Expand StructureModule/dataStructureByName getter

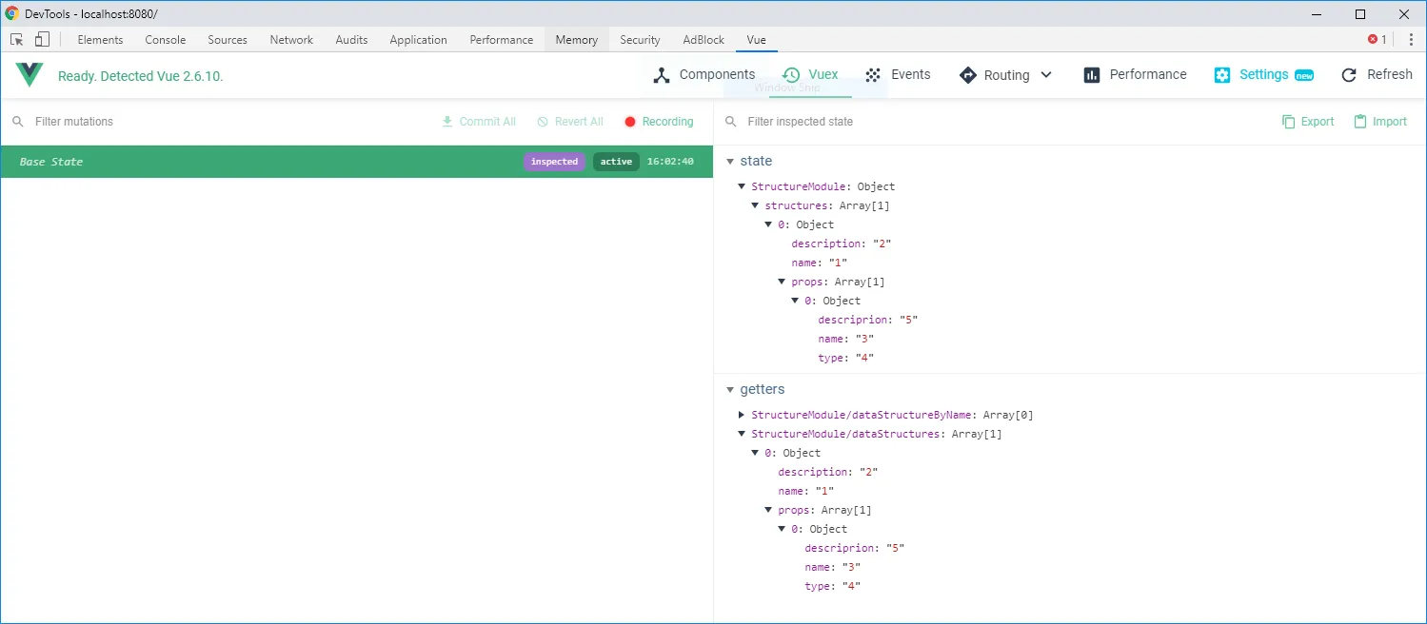point(743,415)
